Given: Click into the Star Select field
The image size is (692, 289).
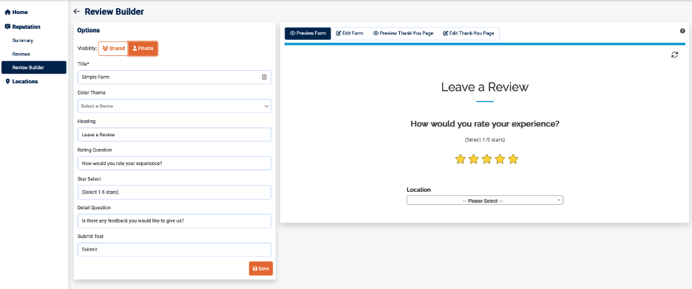Looking at the screenshot, I should pos(174,192).
